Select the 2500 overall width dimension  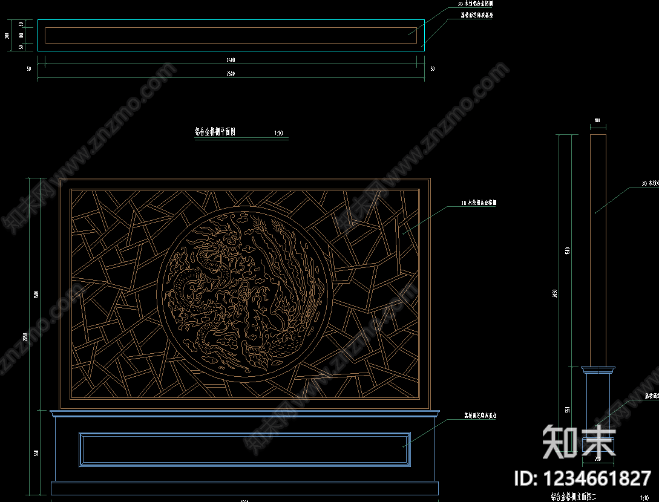coord(231,73)
